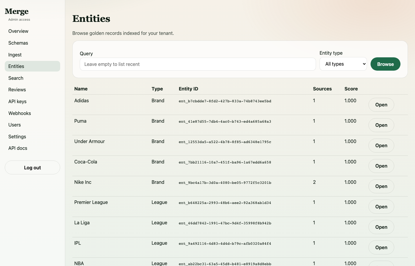The height and width of the screenshot is (266, 415).
Task: Click the La Liga name cell
Action: tap(82, 223)
